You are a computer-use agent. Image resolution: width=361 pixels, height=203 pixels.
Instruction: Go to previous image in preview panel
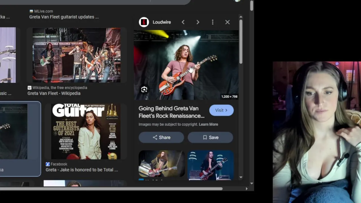click(183, 22)
